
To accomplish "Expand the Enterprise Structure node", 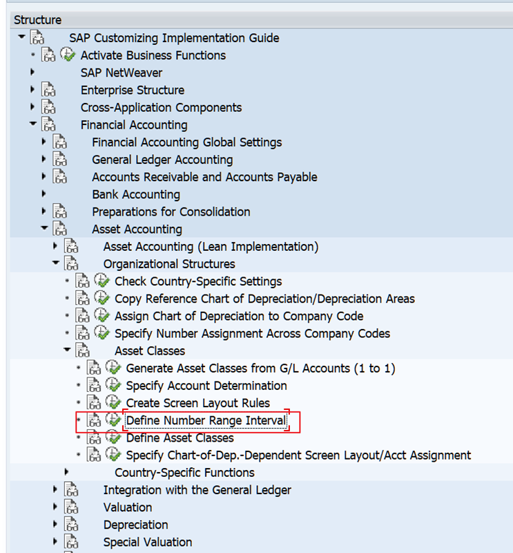I will (32, 90).
